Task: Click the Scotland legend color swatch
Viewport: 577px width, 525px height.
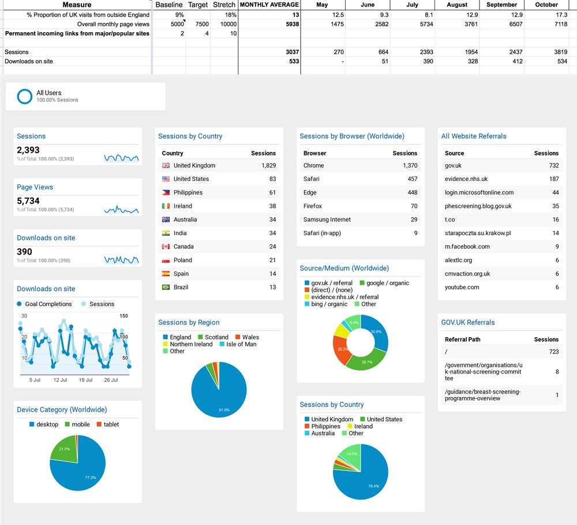Action: [201, 337]
